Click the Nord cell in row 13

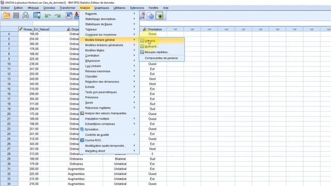click(x=153, y=79)
